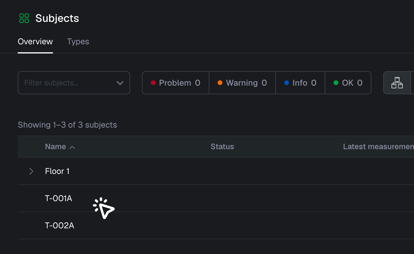Image resolution: width=414 pixels, height=254 pixels.
Task: Click the green Subjects grid icon
Action: coord(24,18)
